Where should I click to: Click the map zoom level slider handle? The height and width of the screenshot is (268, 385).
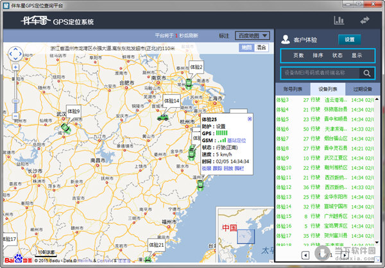[15, 101]
